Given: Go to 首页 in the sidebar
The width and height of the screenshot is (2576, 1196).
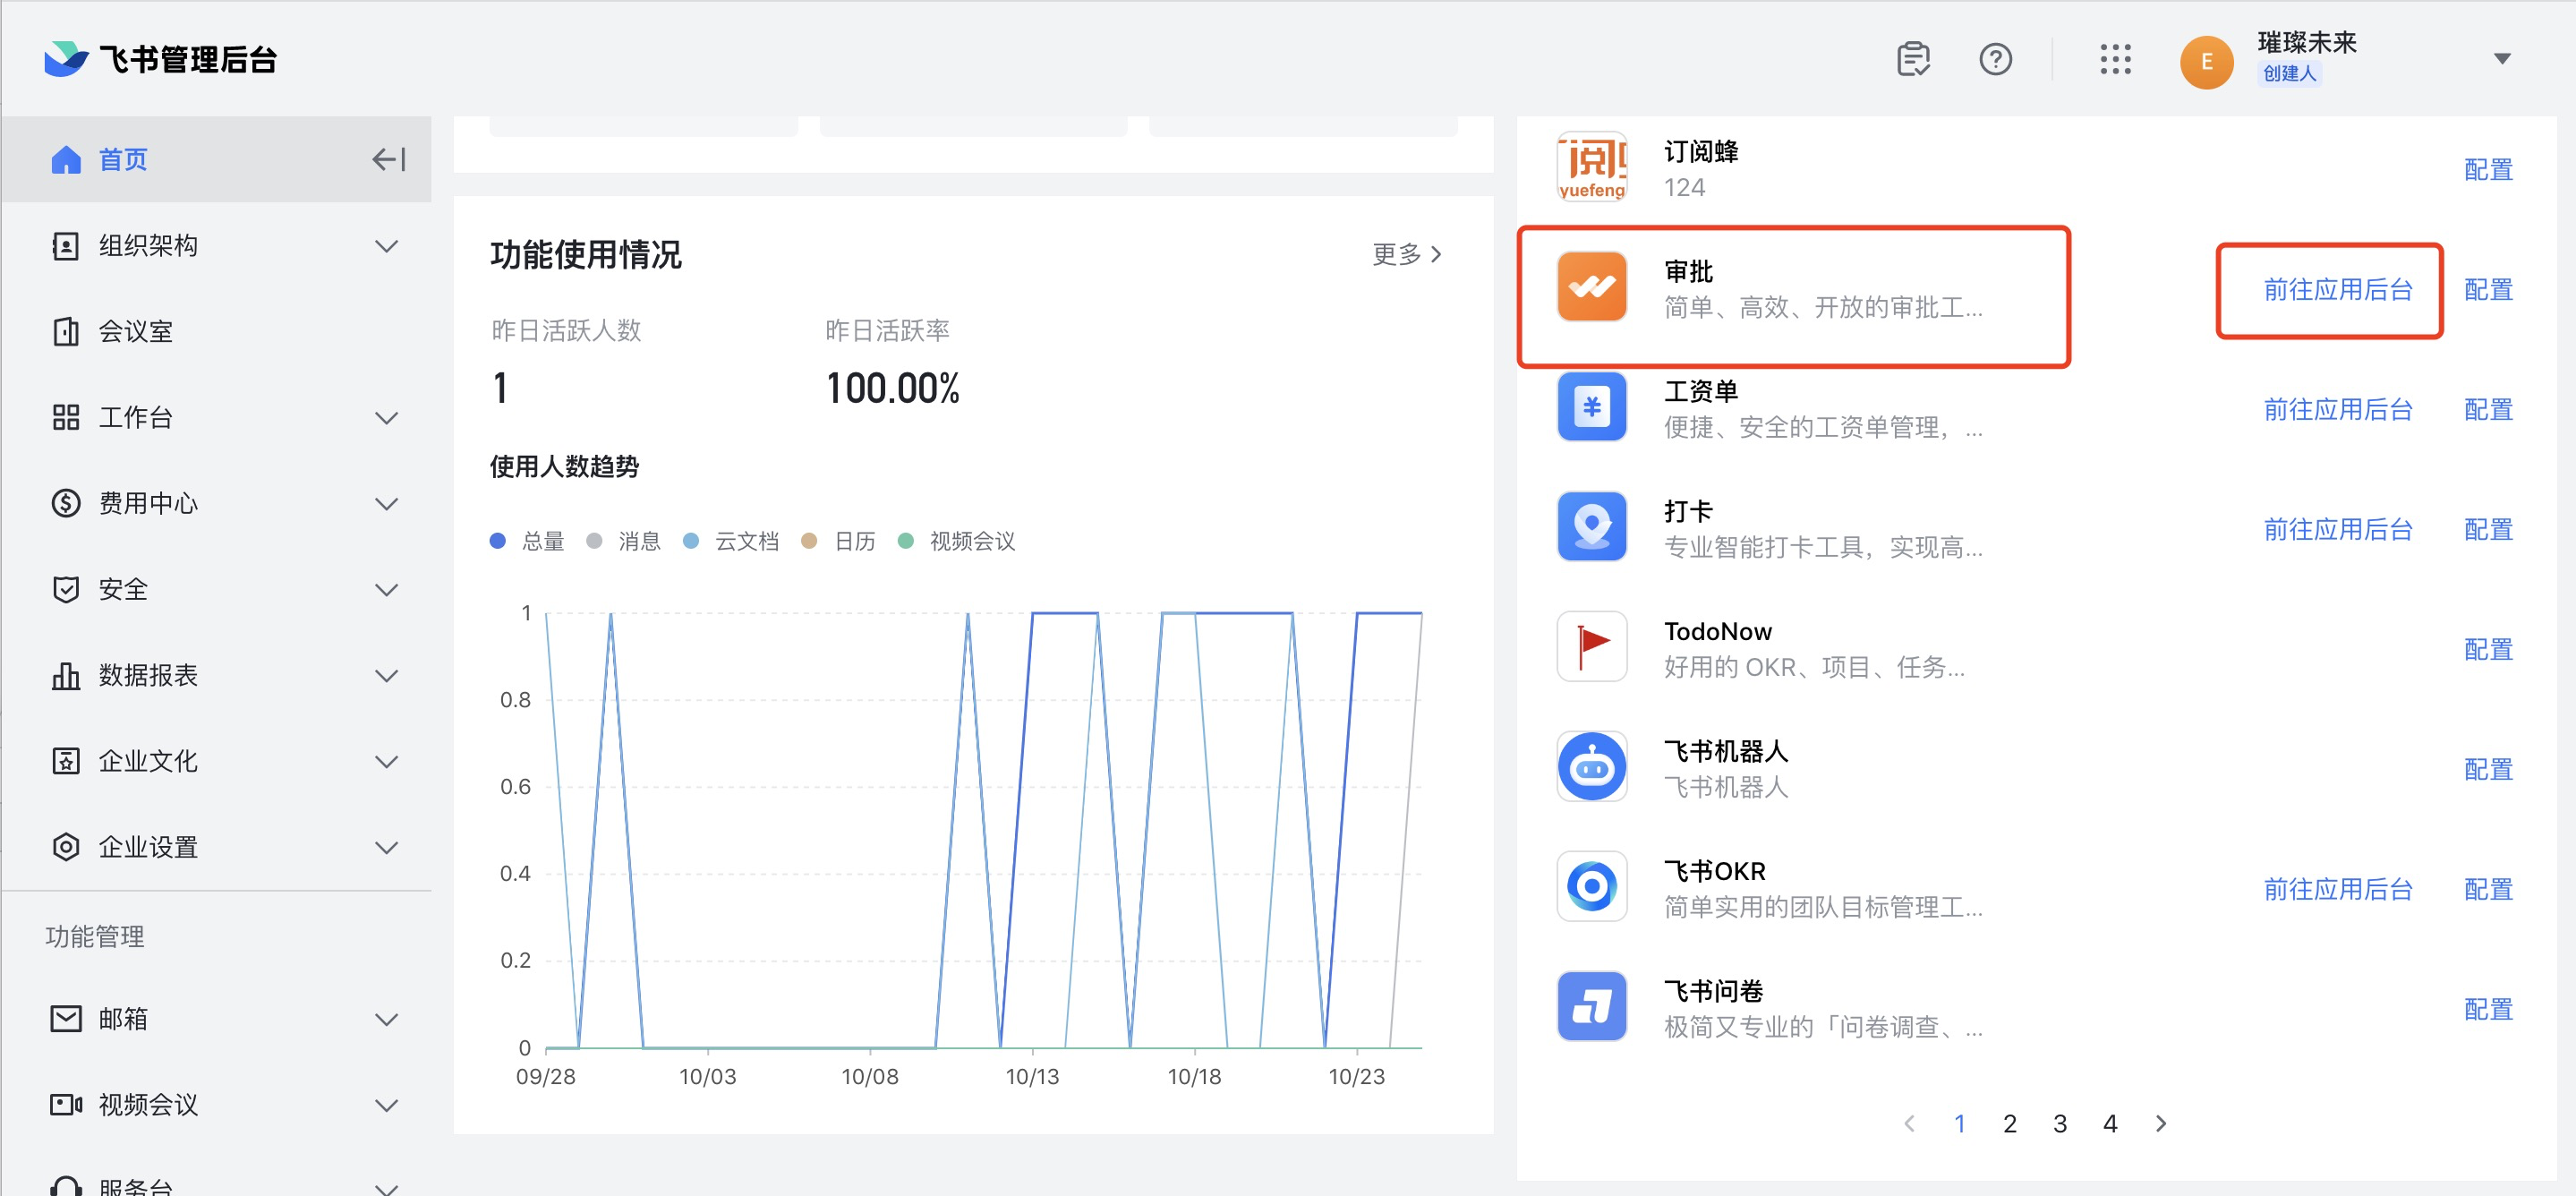Looking at the screenshot, I should (x=122, y=159).
